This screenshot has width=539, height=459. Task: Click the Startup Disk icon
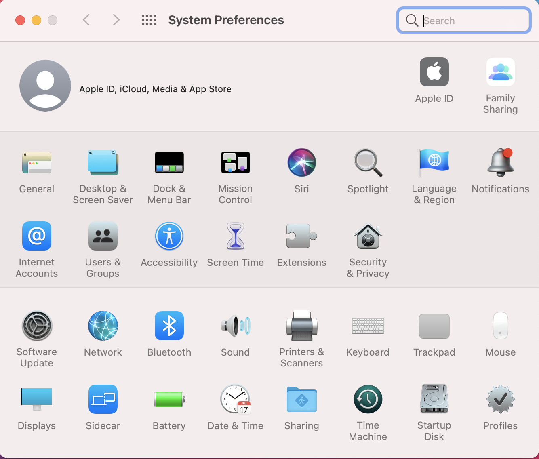pyautogui.click(x=434, y=399)
